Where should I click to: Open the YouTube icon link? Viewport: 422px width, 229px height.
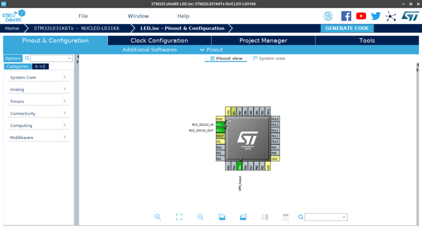(361, 16)
